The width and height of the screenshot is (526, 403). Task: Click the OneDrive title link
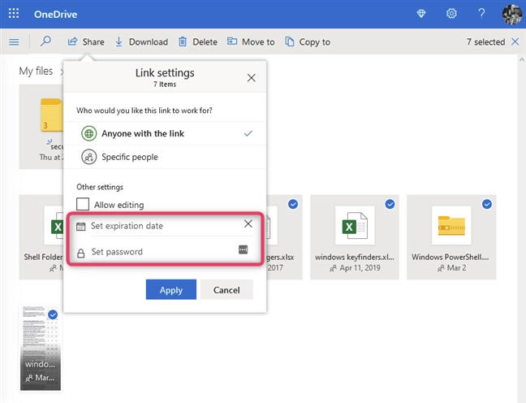pyautogui.click(x=56, y=14)
